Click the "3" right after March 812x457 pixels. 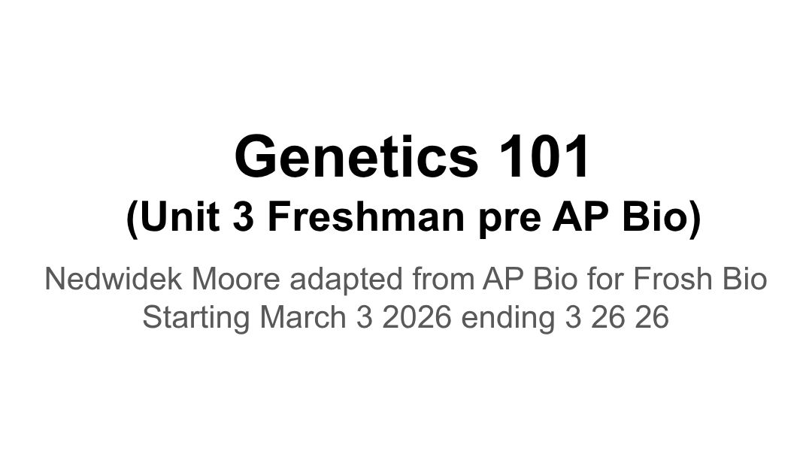tap(364, 316)
